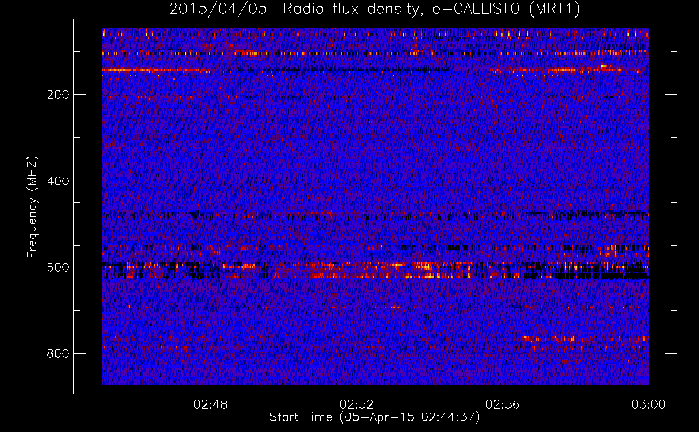The width and height of the screenshot is (699, 432).
Task: Click the 02:56 time tick label
Action: (503, 405)
